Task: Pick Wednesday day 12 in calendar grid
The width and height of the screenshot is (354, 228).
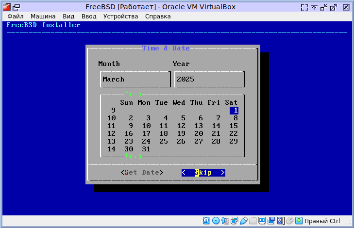Action: click(181, 126)
